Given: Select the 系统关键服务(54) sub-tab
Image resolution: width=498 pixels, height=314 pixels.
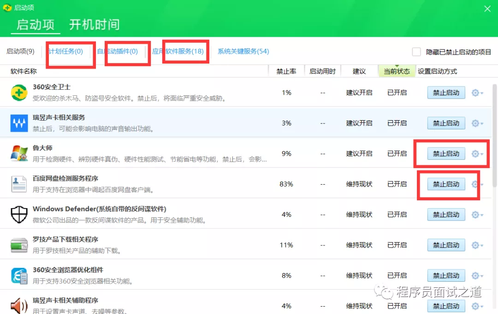Looking at the screenshot, I should click(243, 52).
